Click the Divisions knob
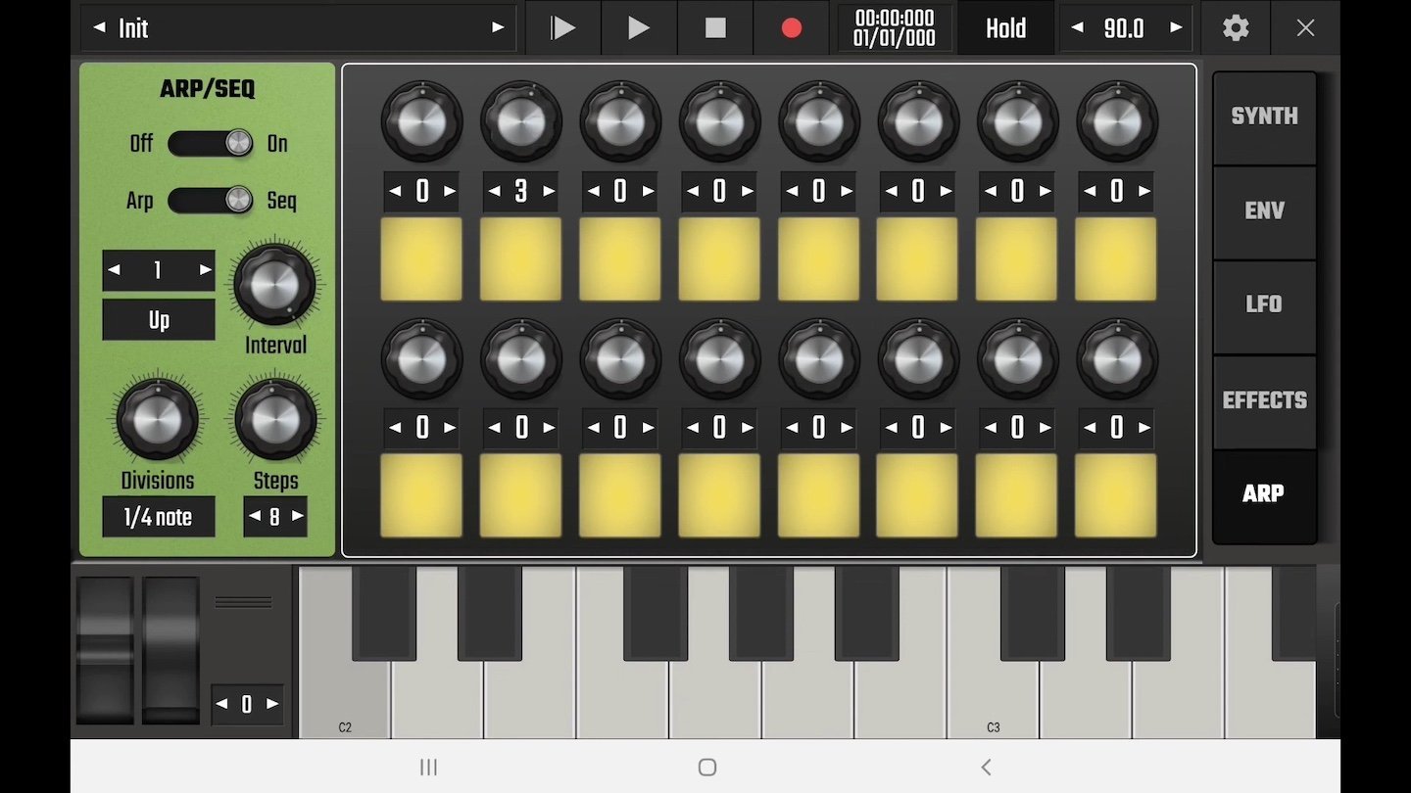 pos(157,419)
